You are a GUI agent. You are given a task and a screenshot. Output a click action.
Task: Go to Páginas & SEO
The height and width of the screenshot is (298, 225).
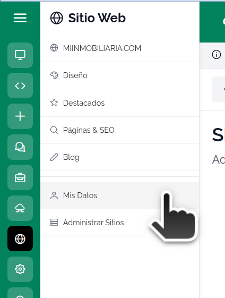pos(120,130)
